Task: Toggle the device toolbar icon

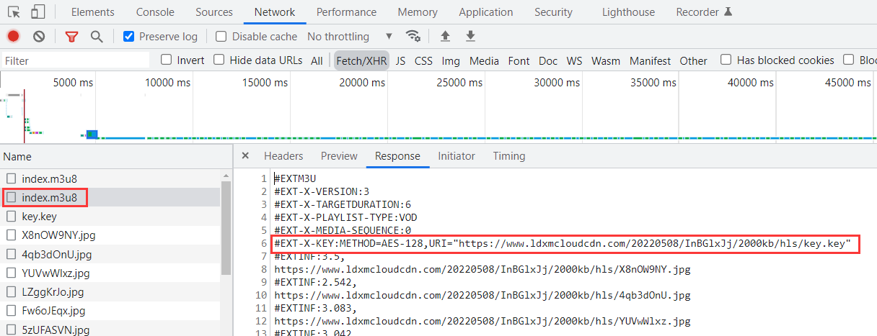Action: click(x=38, y=12)
